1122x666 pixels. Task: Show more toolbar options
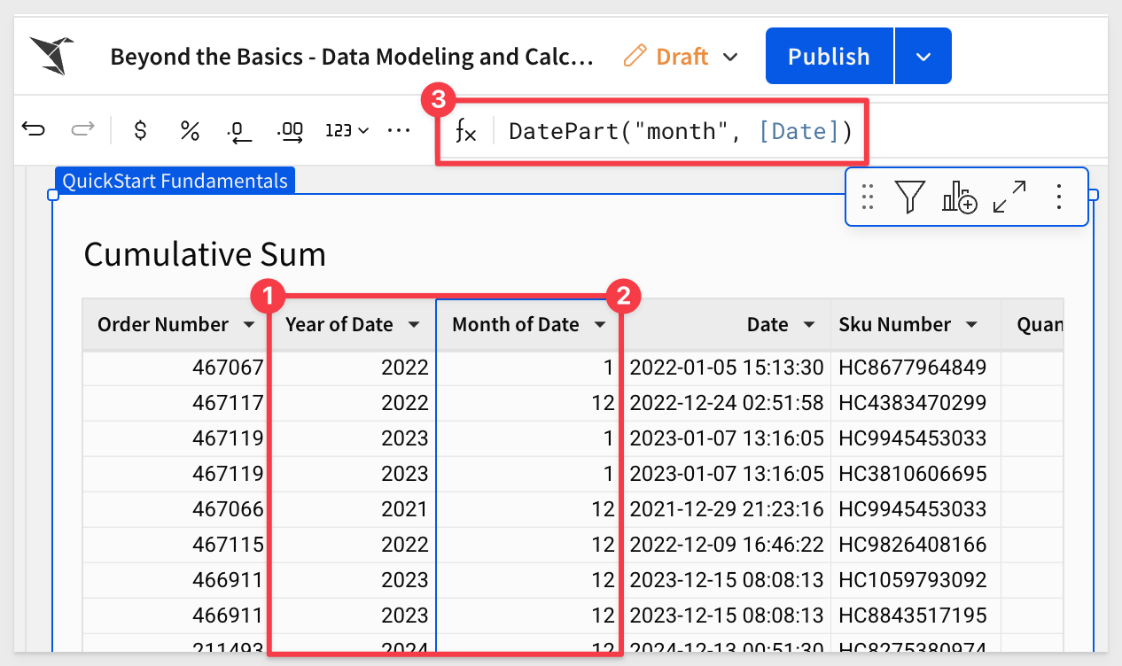click(399, 131)
